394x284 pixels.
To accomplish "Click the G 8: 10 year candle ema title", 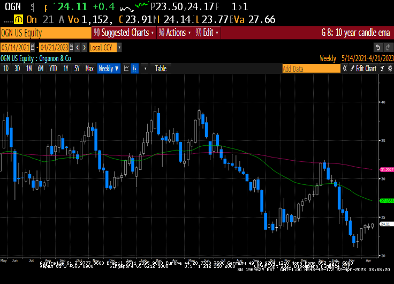I will tap(355, 33).
